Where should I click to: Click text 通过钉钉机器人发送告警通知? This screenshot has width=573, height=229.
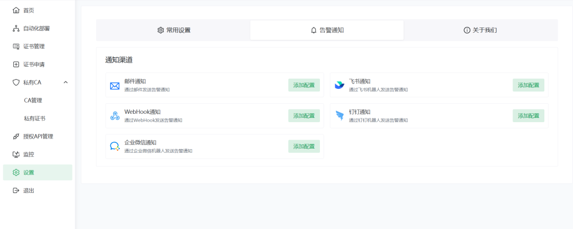point(378,120)
